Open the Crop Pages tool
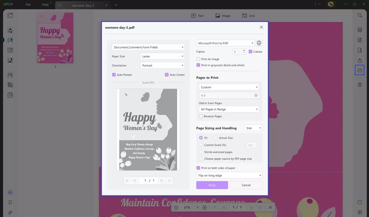This screenshot has height=217, width=369. [x=10, y=85]
